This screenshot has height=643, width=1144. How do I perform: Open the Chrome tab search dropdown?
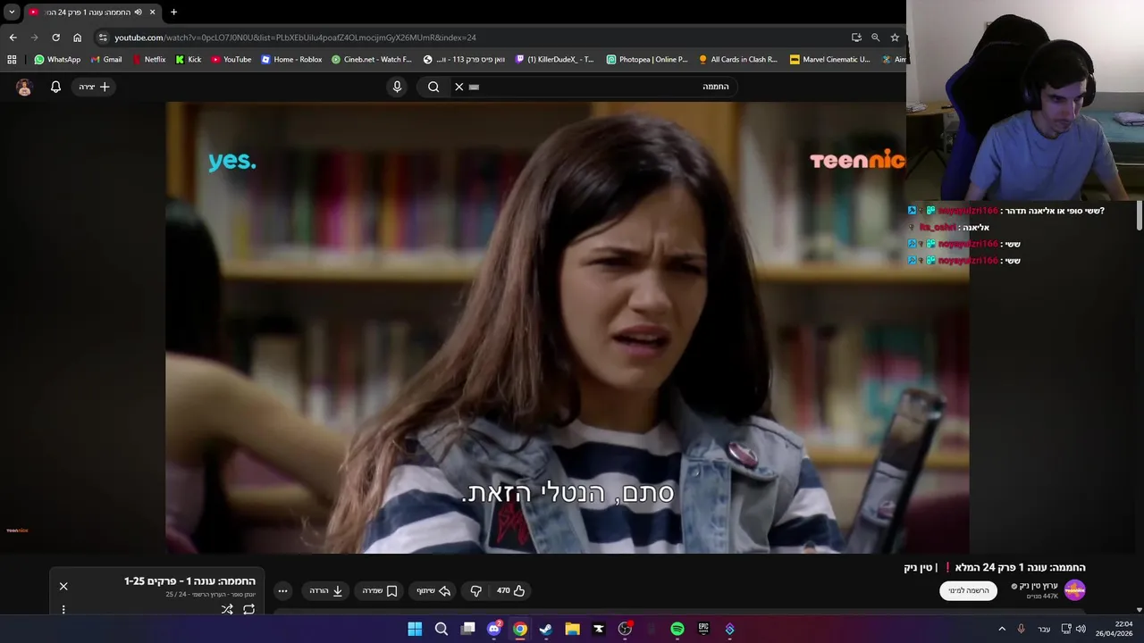12,12
